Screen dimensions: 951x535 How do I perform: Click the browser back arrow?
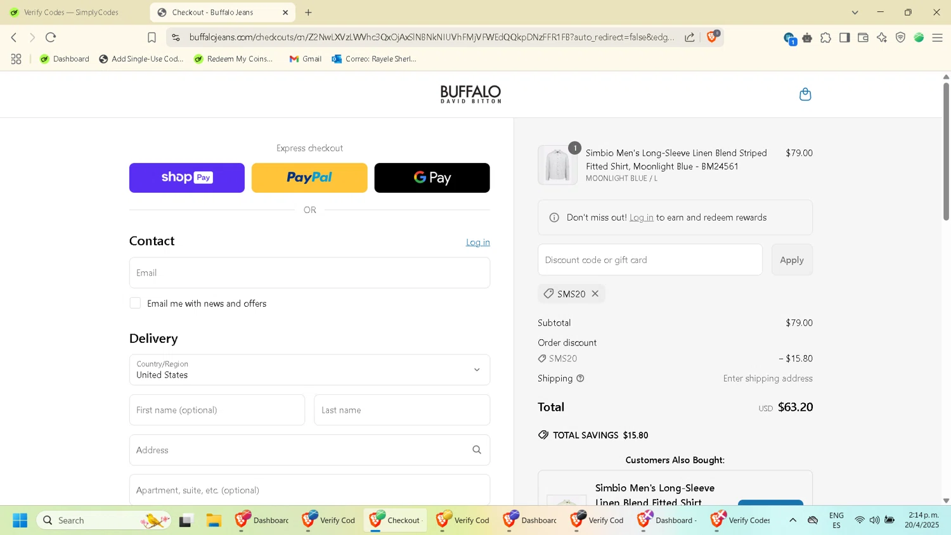pyautogui.click(x=14, y=37)
